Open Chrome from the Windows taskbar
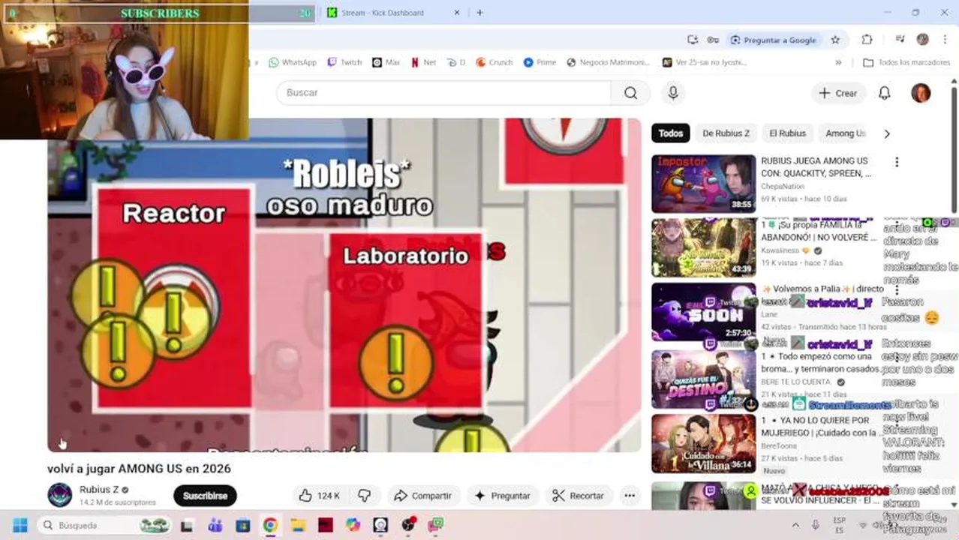The height and width of the screenshot is (540, 959). click(x=270, y=525)
